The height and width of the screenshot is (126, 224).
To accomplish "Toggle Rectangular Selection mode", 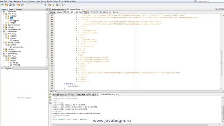I will click(88, 12).
